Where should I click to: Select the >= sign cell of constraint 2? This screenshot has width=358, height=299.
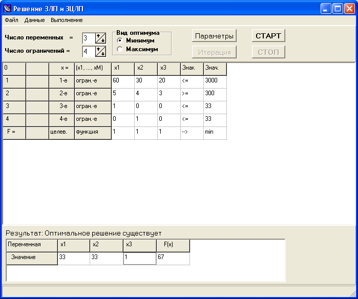(x=192, y=95)
